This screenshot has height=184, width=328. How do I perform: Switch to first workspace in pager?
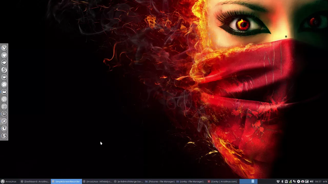click(248, 181)
